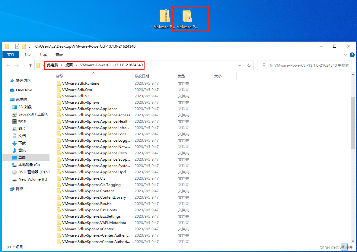Go up one folder level
357x252 pixels.
click(30, 65)
